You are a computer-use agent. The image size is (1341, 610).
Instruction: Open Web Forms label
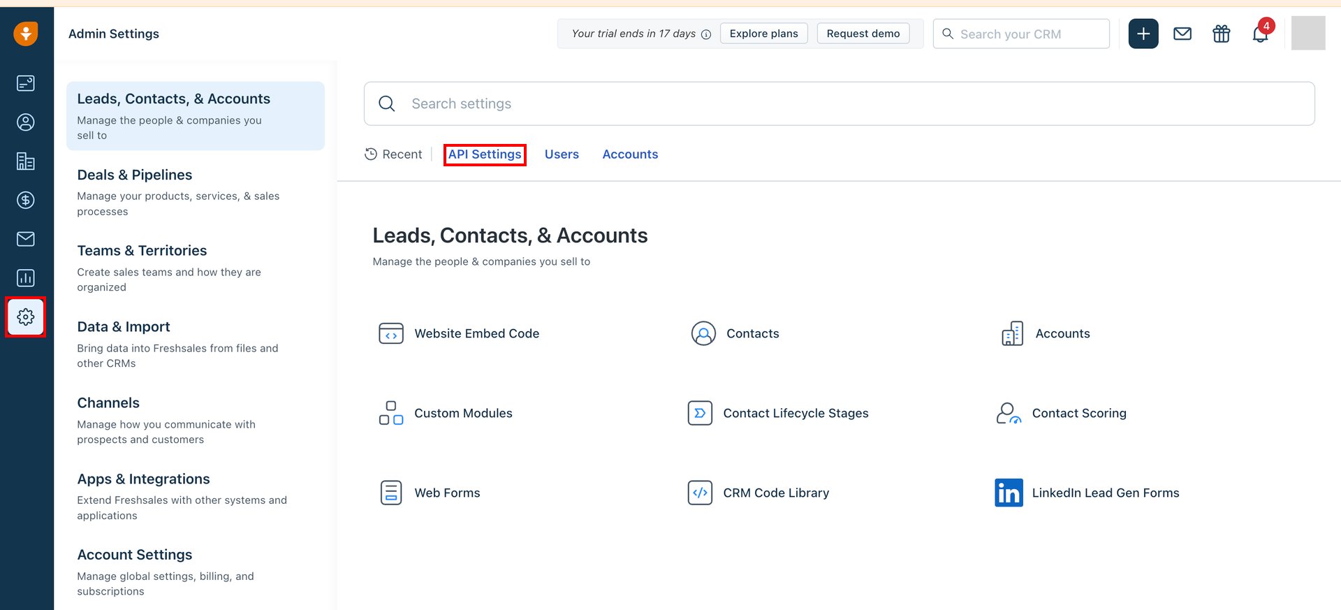point(447,493)
